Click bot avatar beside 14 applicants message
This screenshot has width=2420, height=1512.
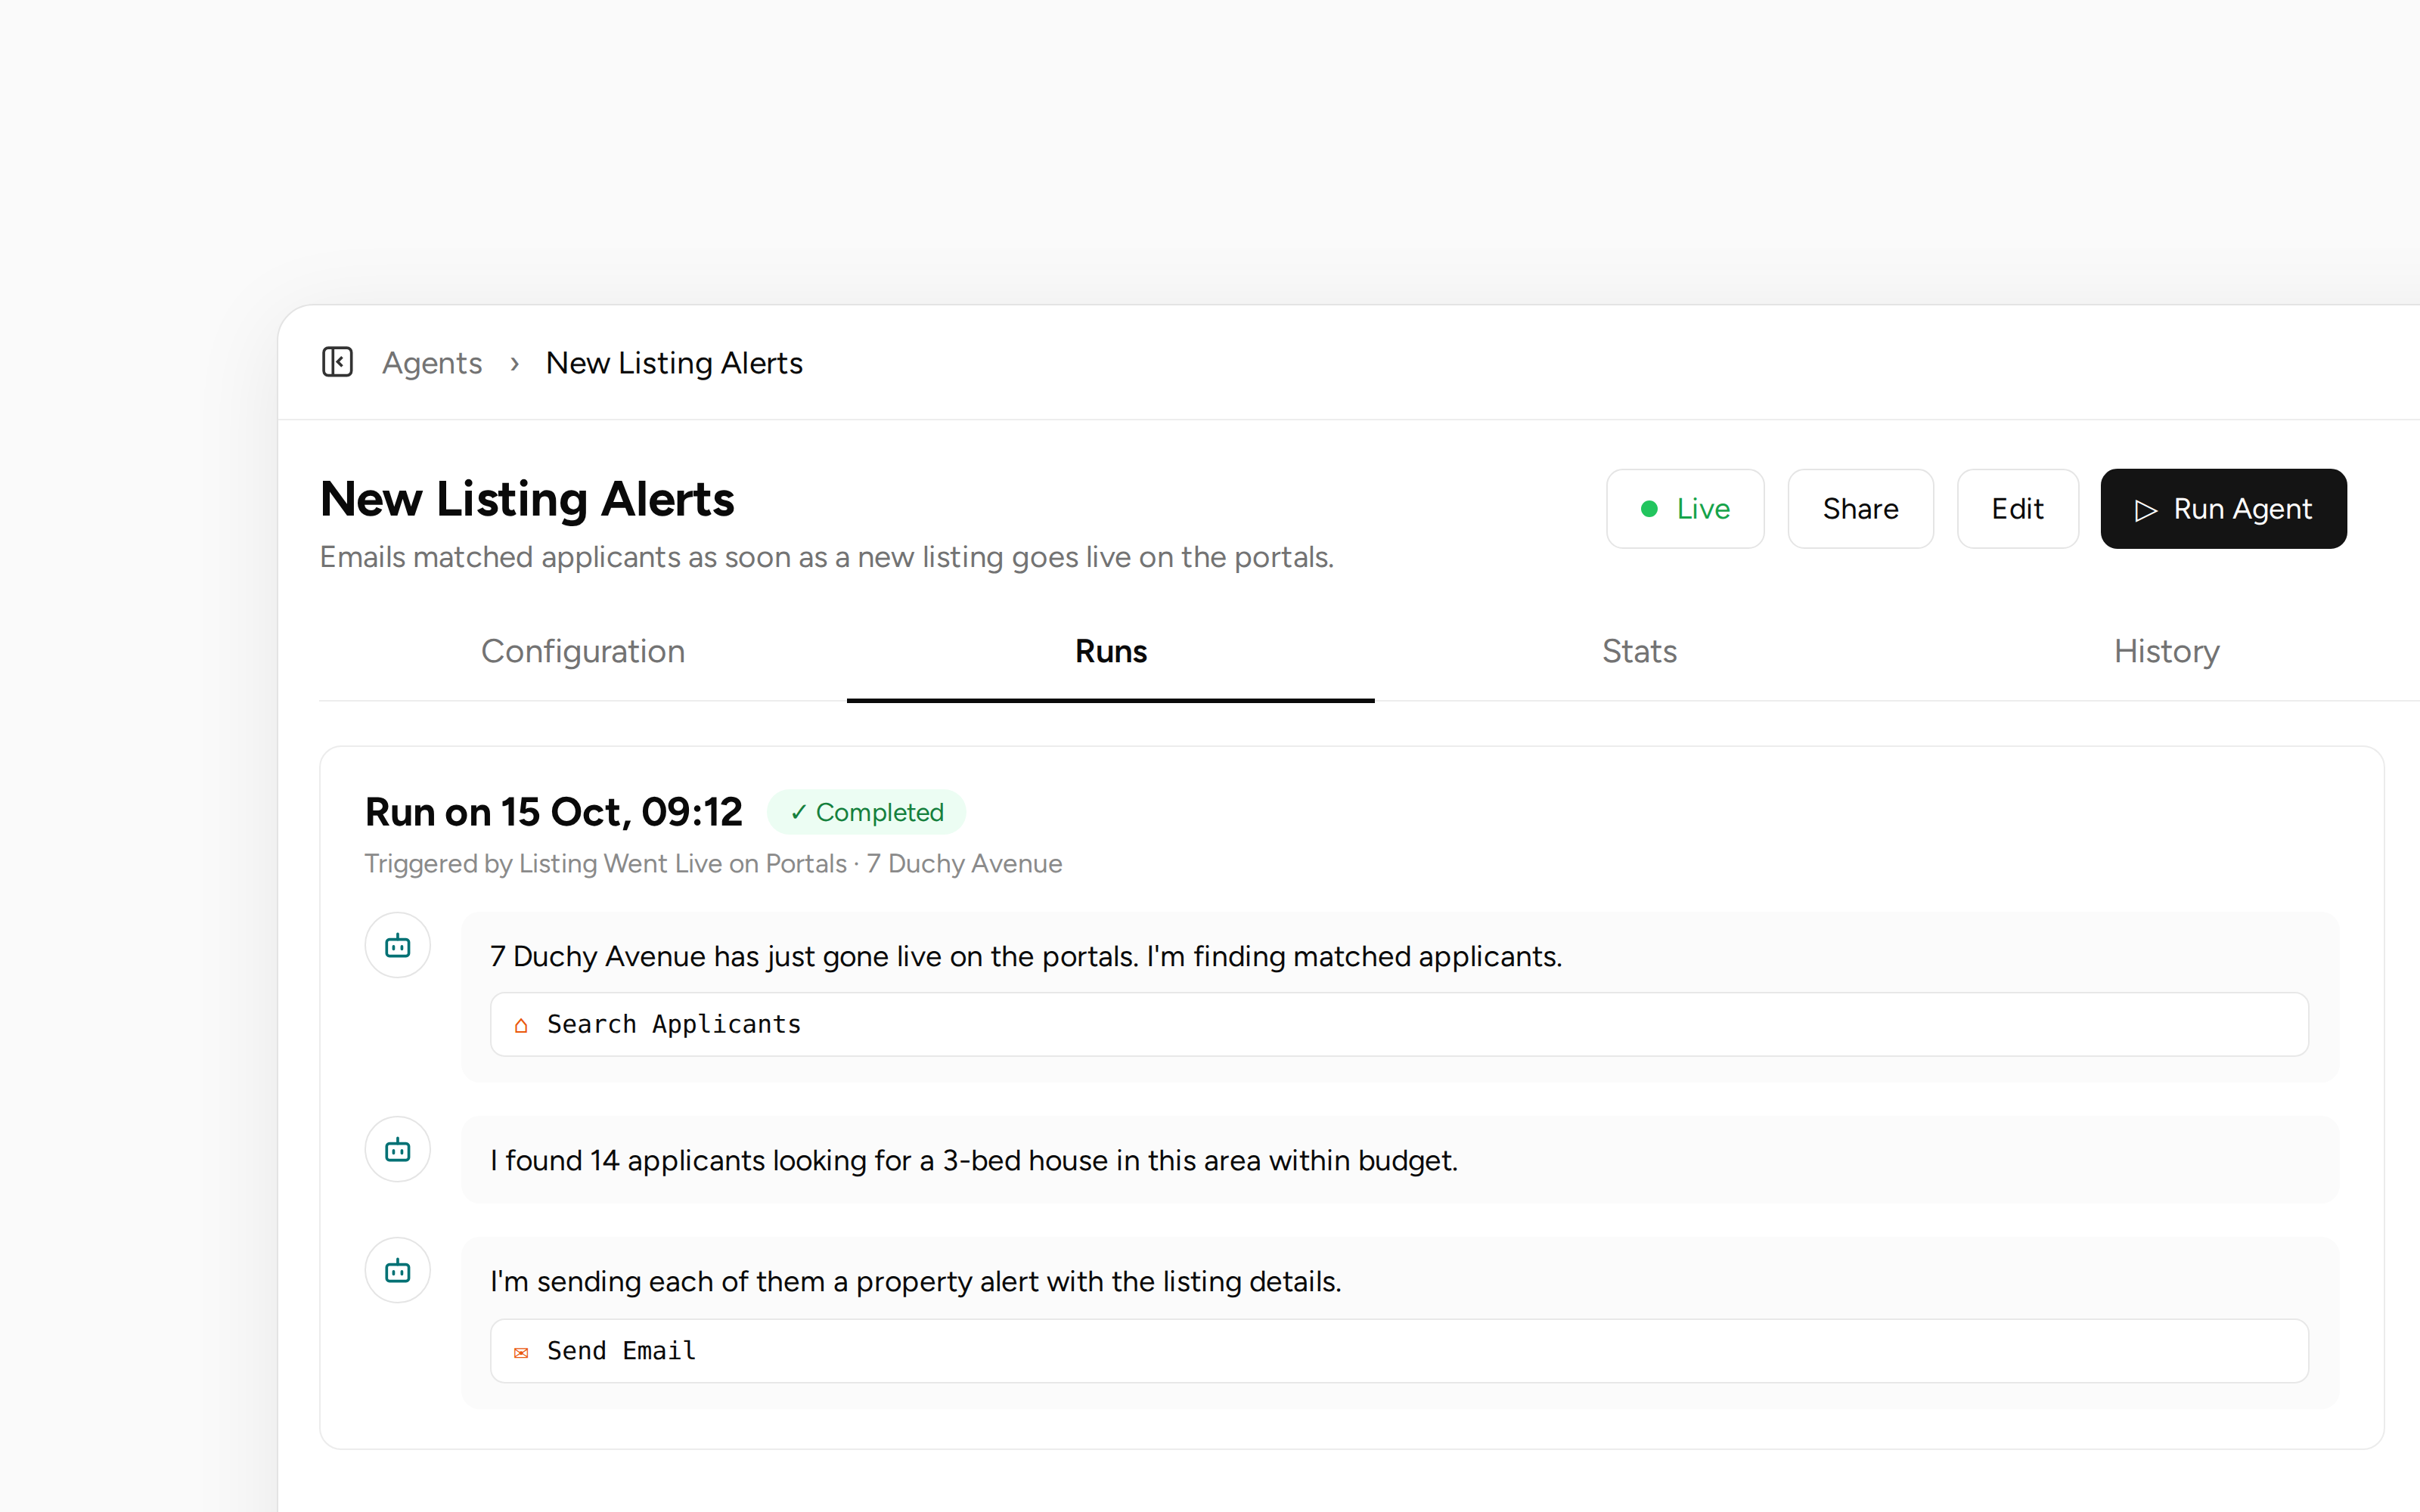[x=398, y=1149]
